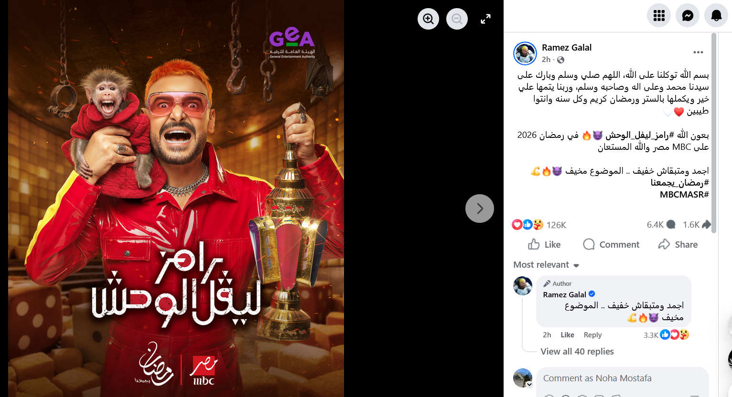
Task: Reply to Ramez Galal's comment
Action: (592, 335)
